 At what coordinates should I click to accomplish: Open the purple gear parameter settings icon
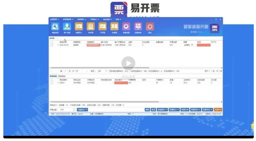[x=126, y=27]
